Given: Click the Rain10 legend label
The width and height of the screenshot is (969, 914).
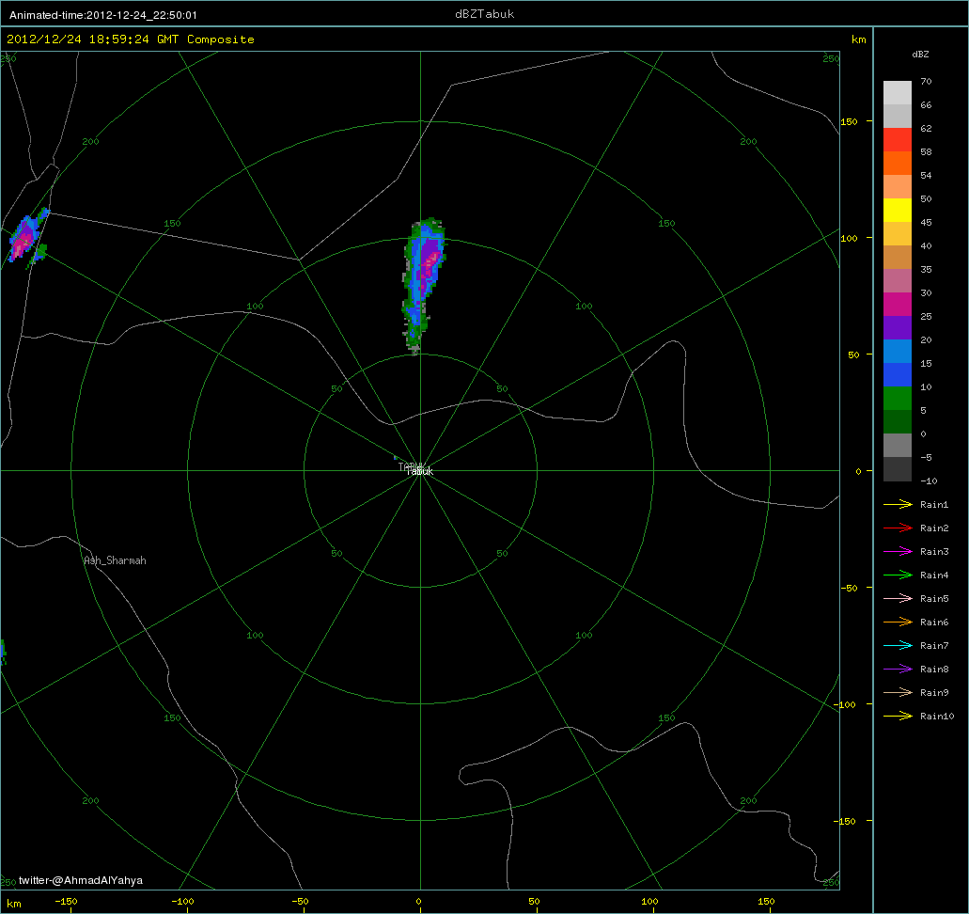Looking at the screenshot, I should 937,717.
